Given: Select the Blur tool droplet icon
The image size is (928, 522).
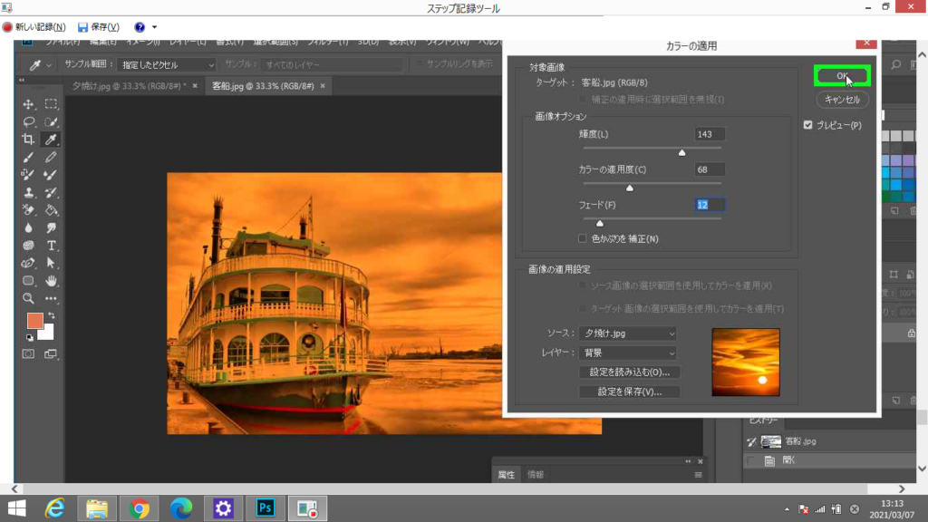Looking at the screenshot, I should tap(28, 227).
